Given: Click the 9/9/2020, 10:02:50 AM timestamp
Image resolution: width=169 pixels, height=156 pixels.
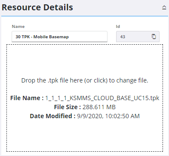Looking at the screenshot, I should 108,116.
